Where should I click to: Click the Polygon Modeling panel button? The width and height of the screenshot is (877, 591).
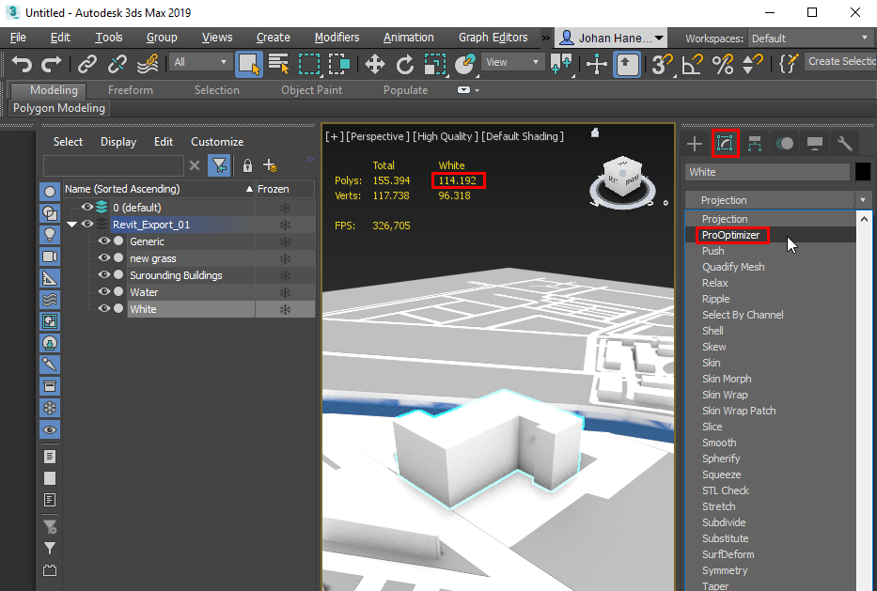59,108
